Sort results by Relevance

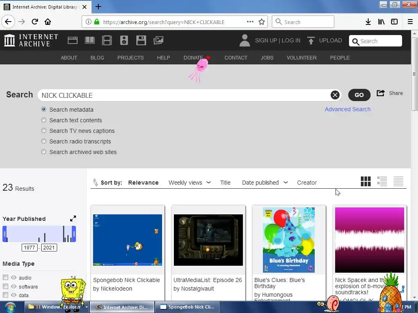tap(143, 183)
